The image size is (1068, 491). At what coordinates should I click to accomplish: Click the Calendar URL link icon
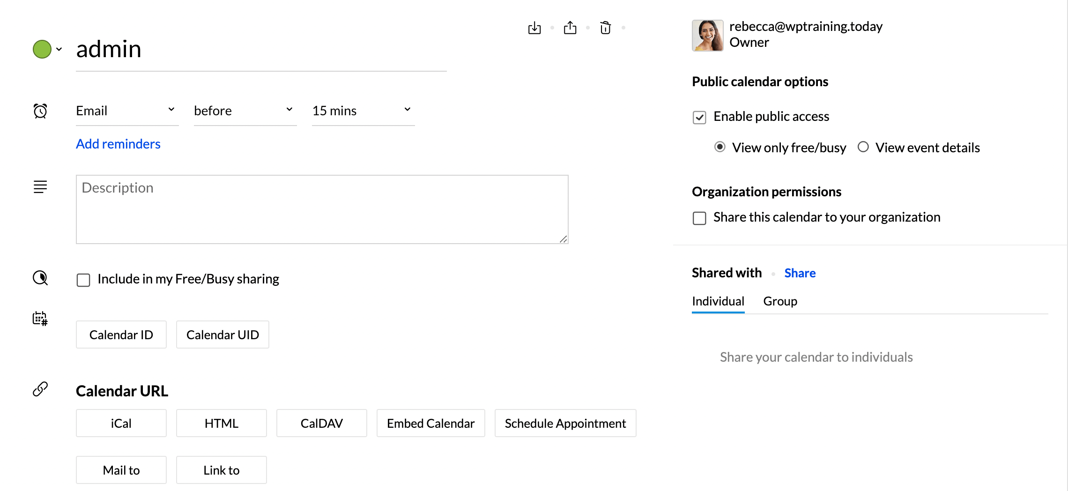[40, 389]
